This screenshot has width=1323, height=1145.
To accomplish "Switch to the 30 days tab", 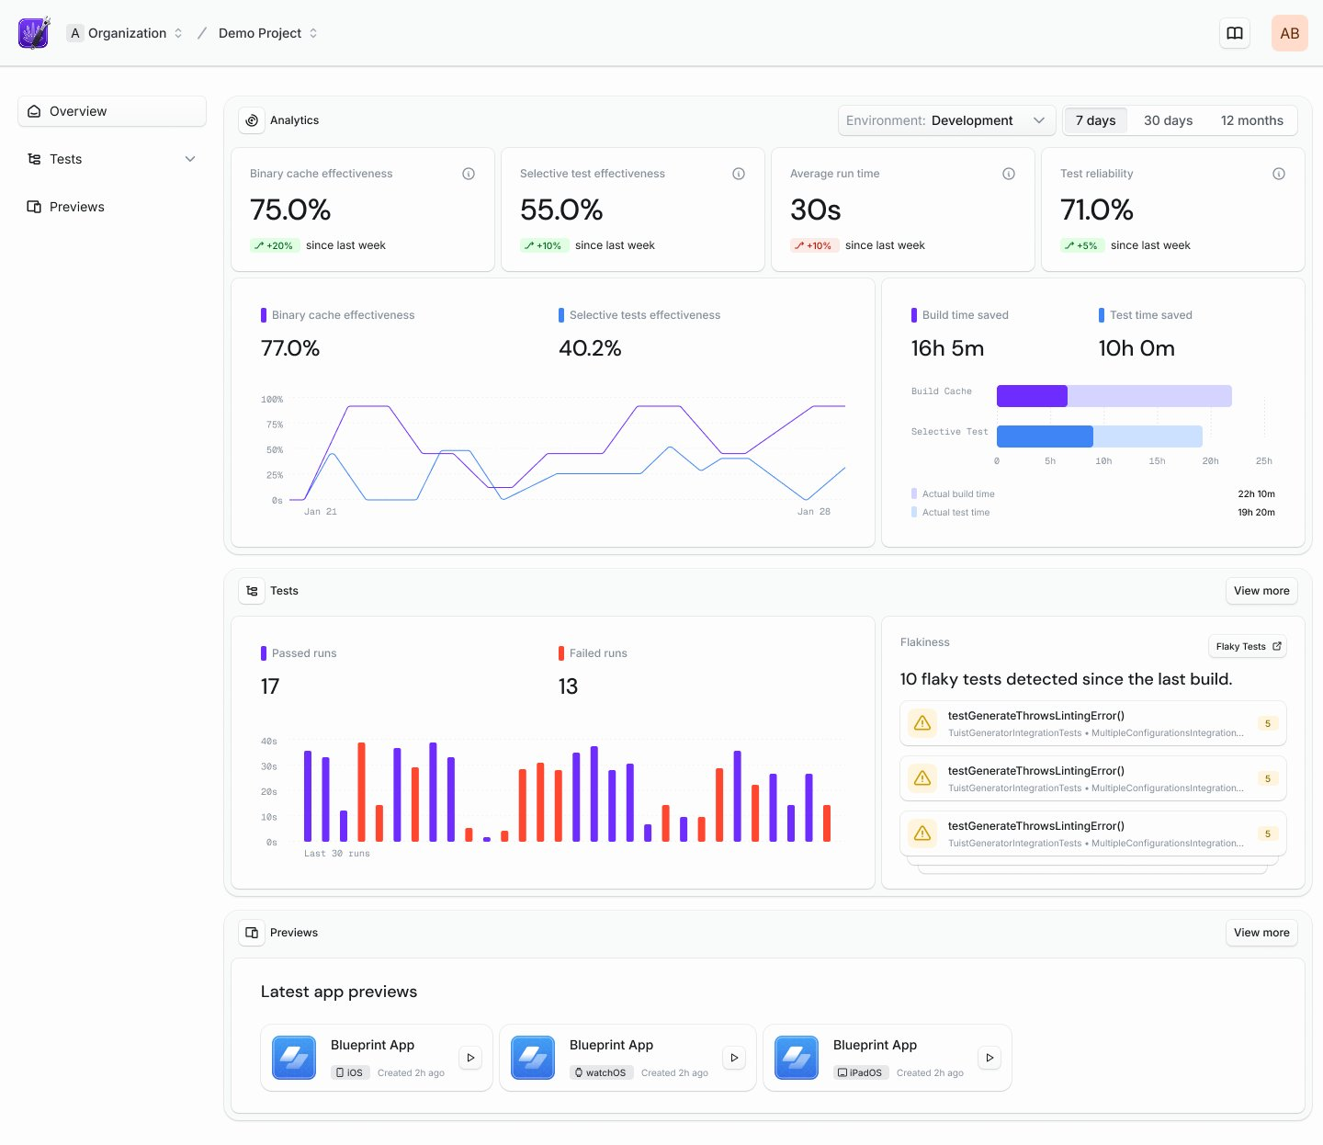I will [x=1168, y=120].
